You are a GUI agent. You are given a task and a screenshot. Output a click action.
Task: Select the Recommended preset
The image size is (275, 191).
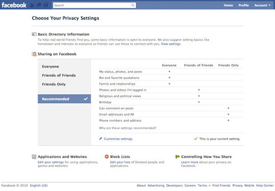tap(64, 99)
